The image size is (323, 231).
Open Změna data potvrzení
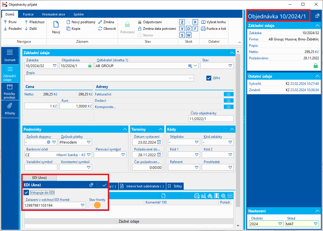157,29
